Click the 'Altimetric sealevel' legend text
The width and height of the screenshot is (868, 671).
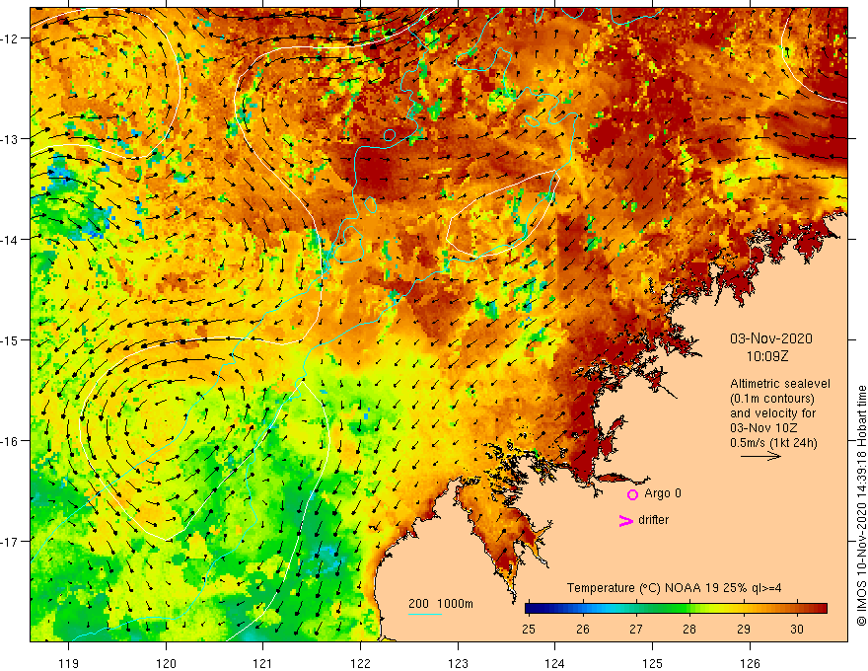coord(780,384)
